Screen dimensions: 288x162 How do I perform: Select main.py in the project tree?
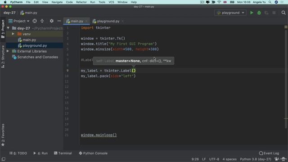(29, 40)
